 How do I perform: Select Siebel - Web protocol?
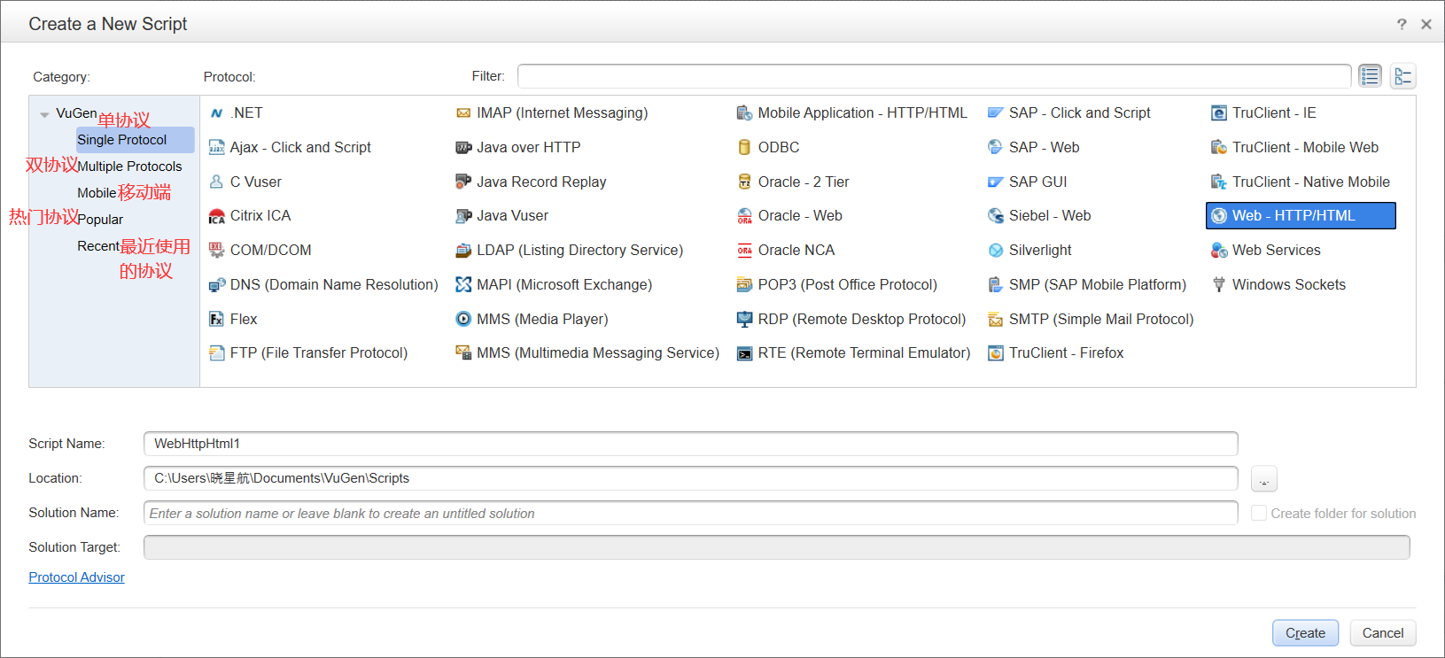tap(1039, 216)
